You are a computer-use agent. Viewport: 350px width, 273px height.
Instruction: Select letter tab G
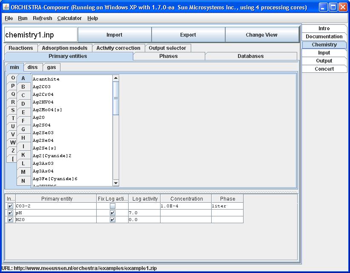pyautogui.click(x=23, y=129)
